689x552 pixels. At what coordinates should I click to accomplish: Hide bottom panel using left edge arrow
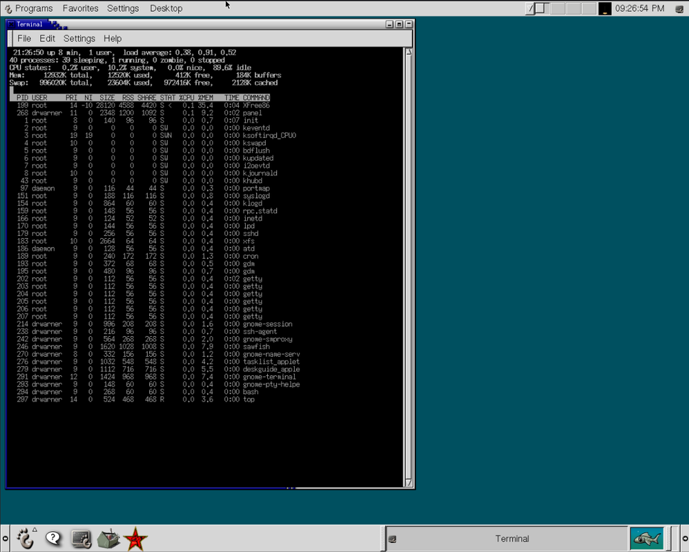click(5, 538)
